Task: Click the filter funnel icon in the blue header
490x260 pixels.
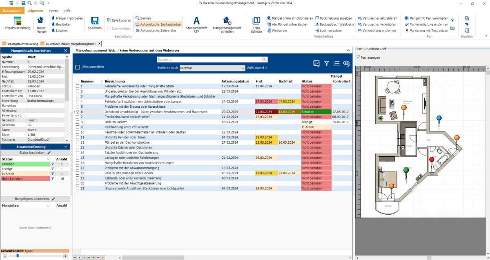Action: (327, 63)
